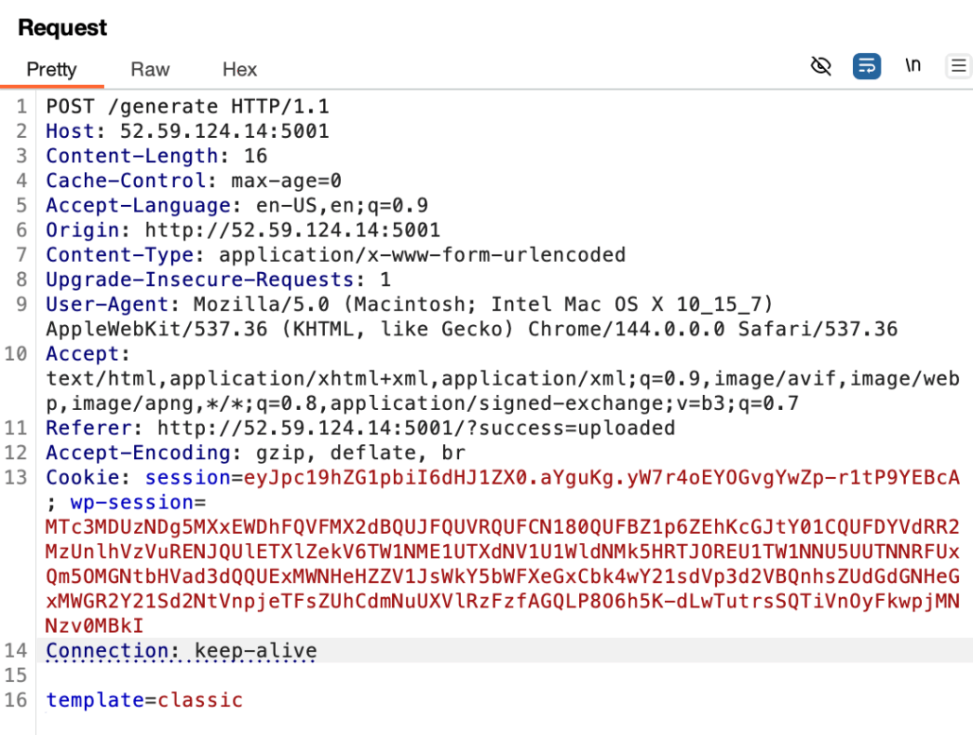973x735 pixels.
Task: Click the Content-Length value 16
Action: (255, 156)
